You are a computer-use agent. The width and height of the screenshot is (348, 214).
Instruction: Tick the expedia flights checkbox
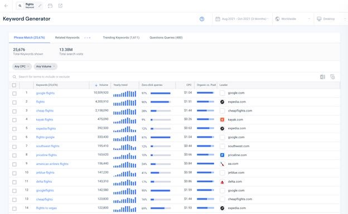point(14,129)
